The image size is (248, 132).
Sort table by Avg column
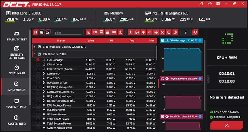132,41
